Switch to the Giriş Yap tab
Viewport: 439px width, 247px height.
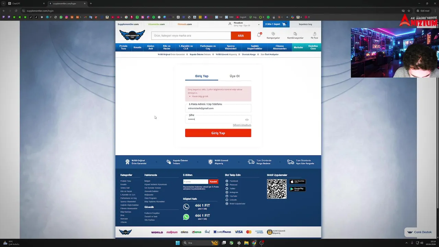[x=202, y=76]
